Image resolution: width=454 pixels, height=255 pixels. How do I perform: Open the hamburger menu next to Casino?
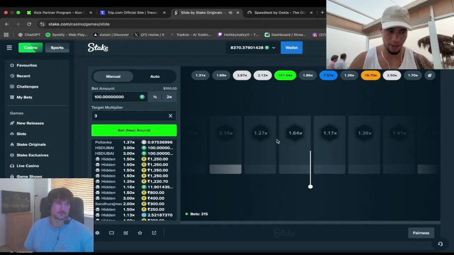[9, 47]
